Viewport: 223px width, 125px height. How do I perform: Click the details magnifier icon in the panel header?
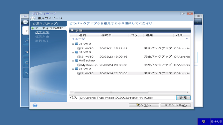coord(72,30)
